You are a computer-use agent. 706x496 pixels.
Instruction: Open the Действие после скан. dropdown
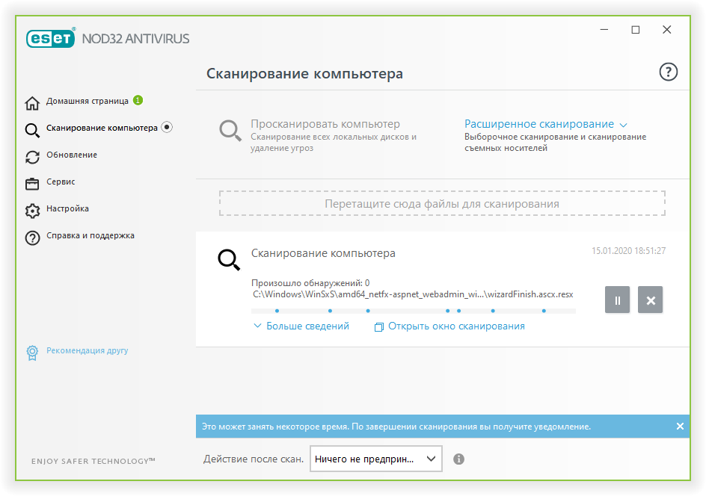coord(376,459)
